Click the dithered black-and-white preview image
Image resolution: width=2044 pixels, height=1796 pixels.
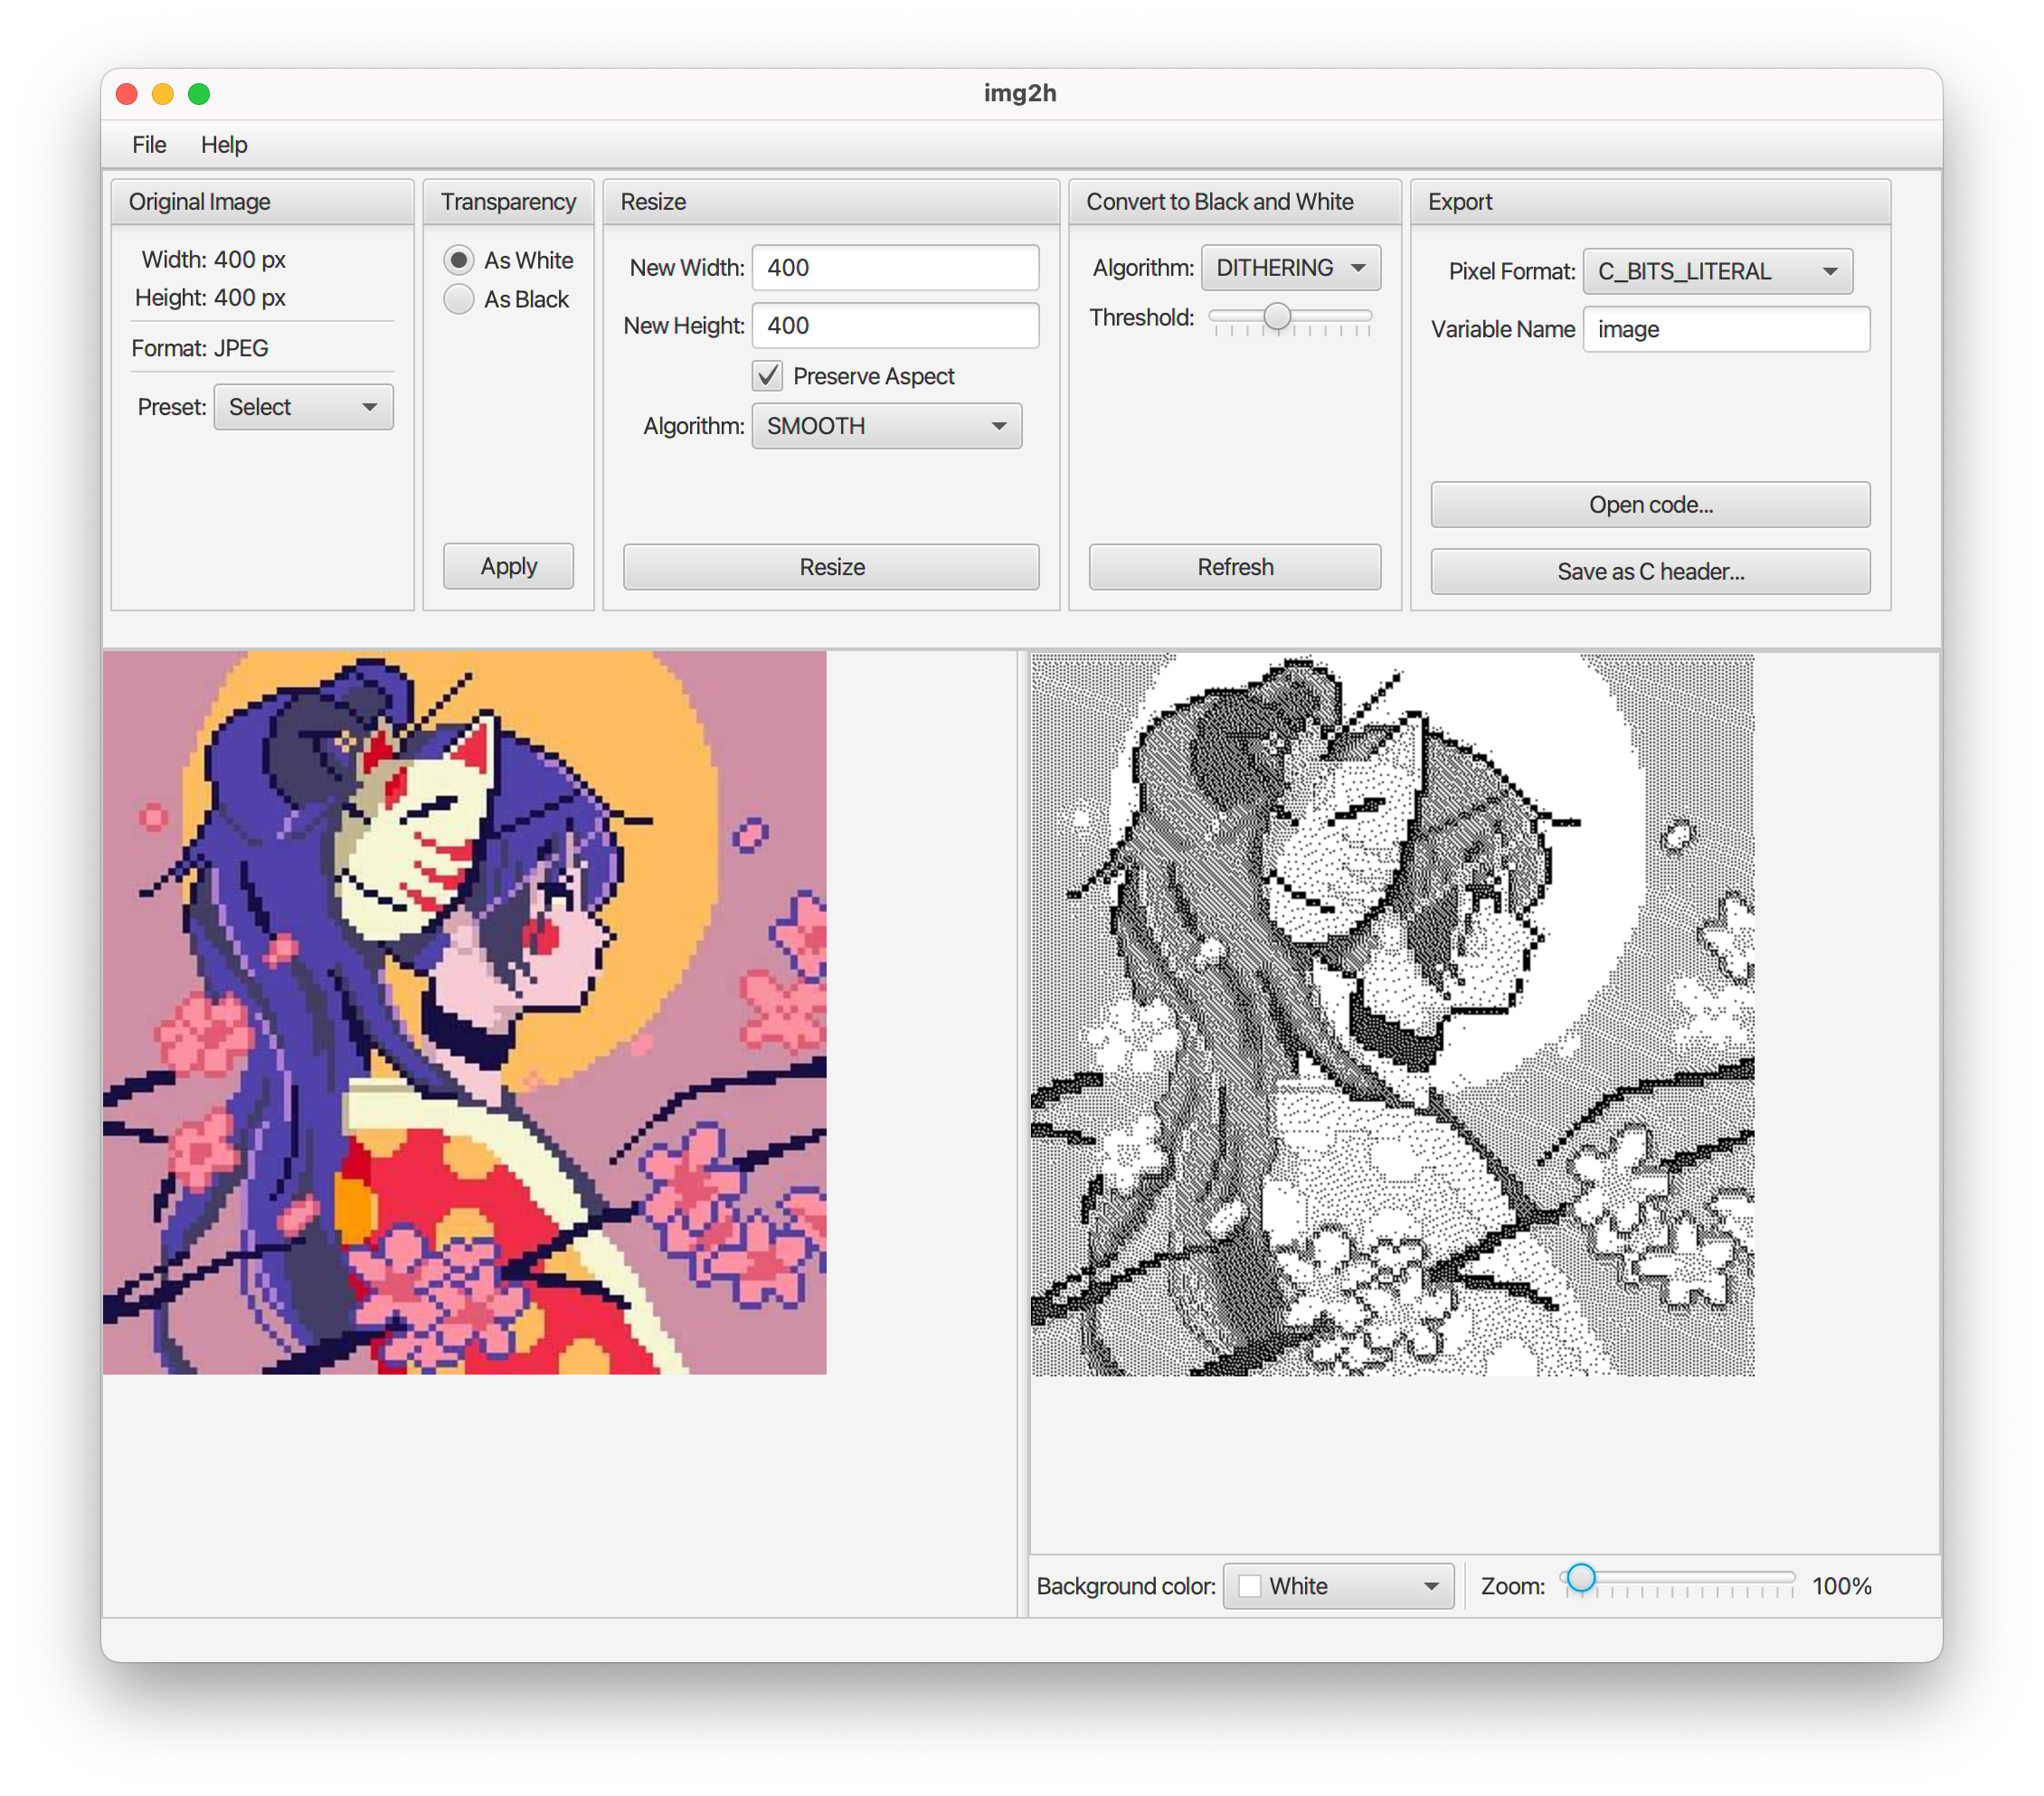(x=1392, y=1015)
